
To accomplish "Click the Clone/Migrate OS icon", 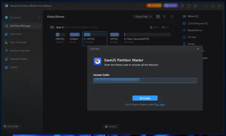I will 184,23.
